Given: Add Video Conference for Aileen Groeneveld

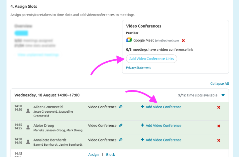Looking at the screenshot, I should [161, 107].
